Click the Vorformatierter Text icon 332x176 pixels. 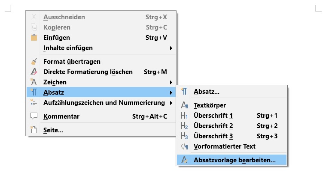click(184, 146)
